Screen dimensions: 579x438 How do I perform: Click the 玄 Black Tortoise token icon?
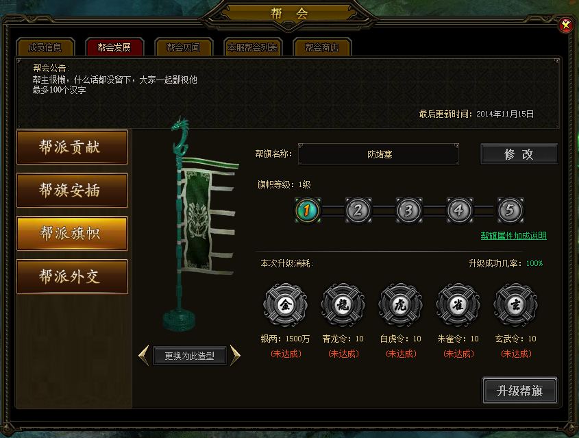point(515,305)
